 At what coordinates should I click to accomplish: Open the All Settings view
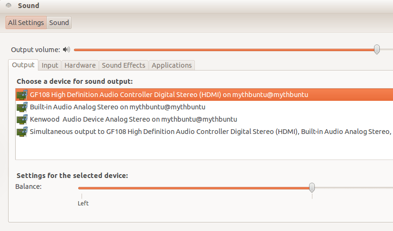point(26,23)
